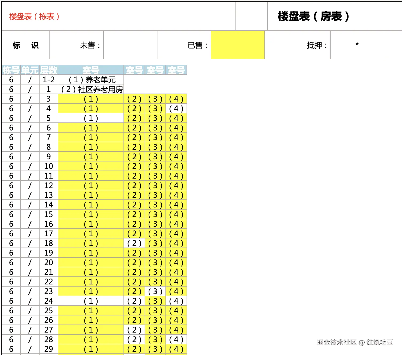Click the unsold （1）cell on floor 24
The width and height of the screenshot is (402, 355).
click(91, 301)
